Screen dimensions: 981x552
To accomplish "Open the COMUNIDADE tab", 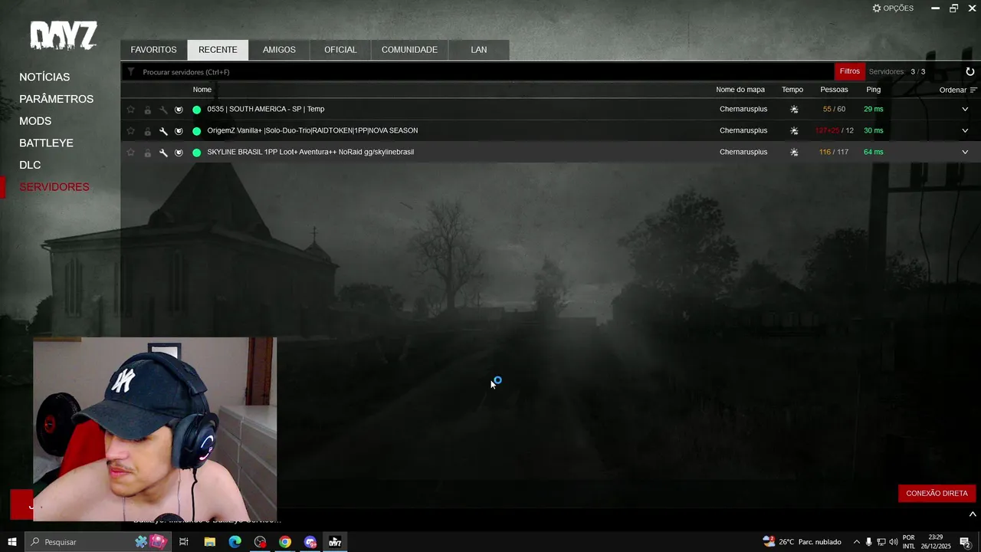I will pyautogui.click(x=409, y=50).
